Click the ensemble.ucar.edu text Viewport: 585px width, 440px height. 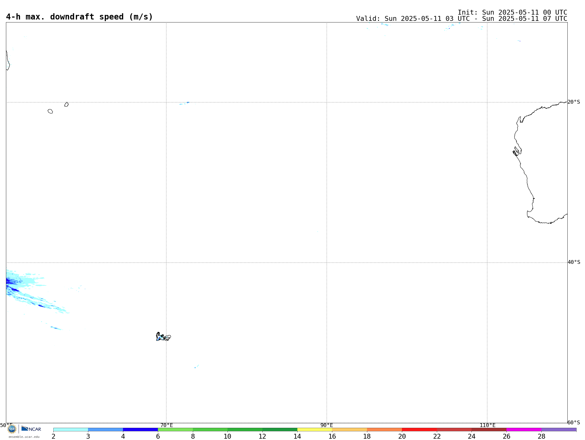pos(24,437)
